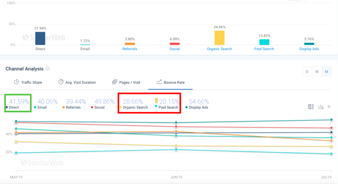
Task: Toggle the Direct series in legend
Action: [x=14, y=107]
